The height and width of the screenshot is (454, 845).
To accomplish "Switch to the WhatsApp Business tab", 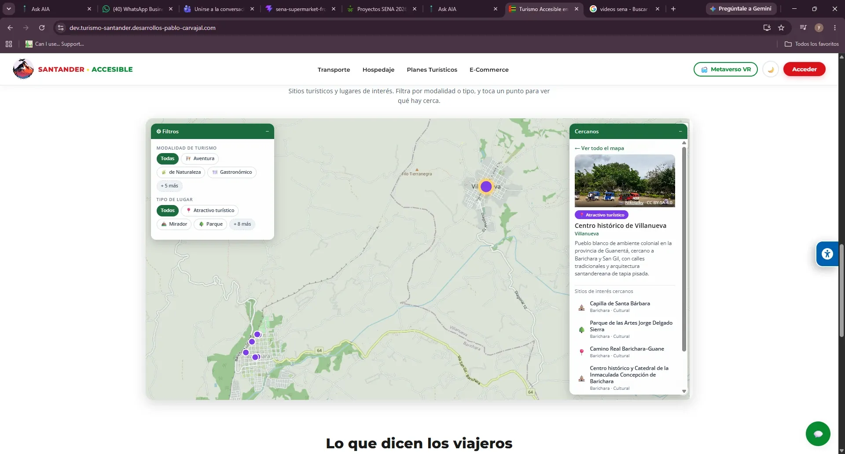I will point(137,9).
